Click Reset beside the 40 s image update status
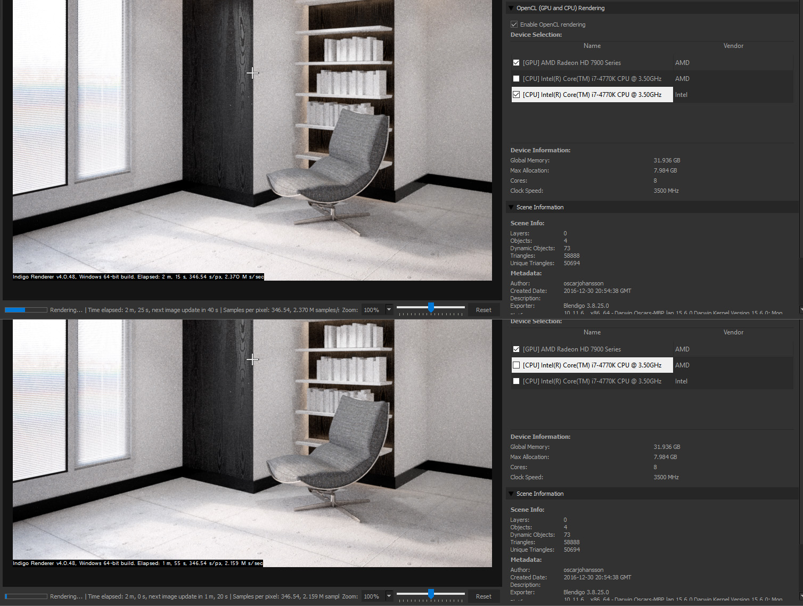The image size is (803, 606). (484, 310)
